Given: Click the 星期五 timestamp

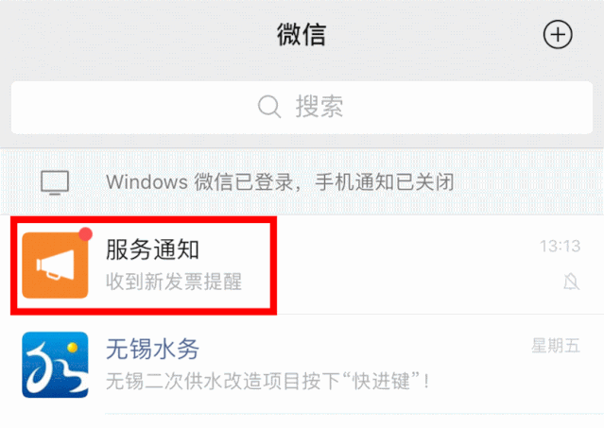Looking at the screenshot, I should [x=556, y=345].
